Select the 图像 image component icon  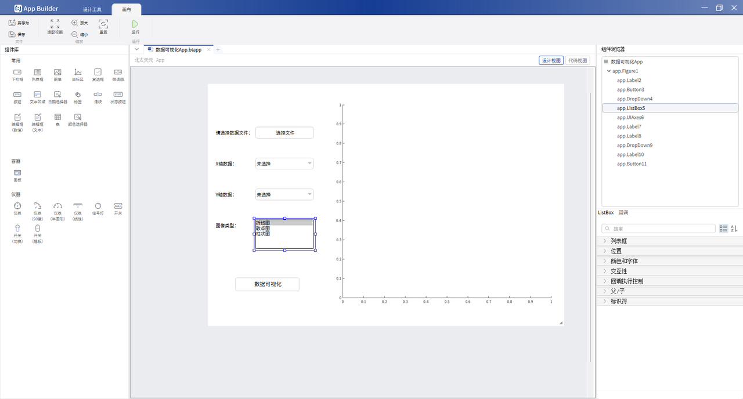tap(57, 72)
